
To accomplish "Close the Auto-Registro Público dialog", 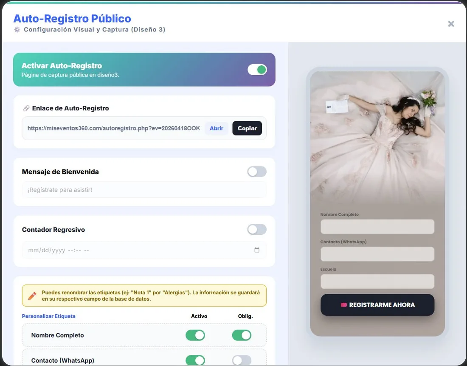I will tap(451, 24).
